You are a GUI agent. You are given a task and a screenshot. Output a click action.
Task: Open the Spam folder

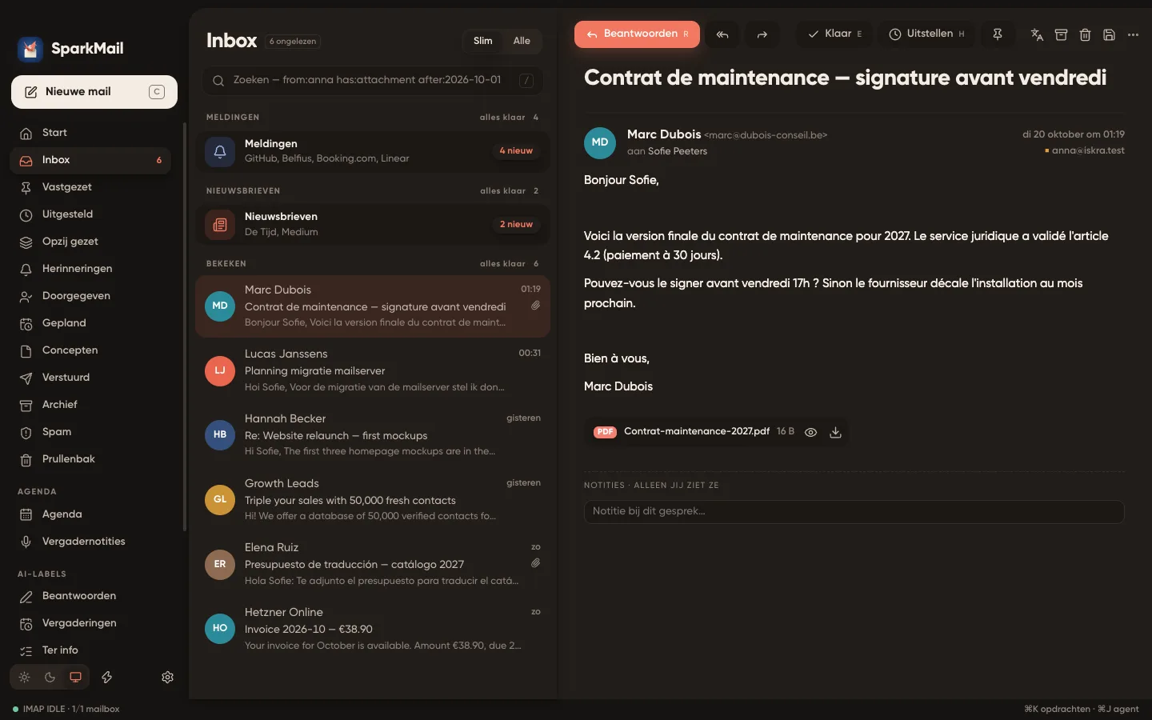click(x=90, y=432)
